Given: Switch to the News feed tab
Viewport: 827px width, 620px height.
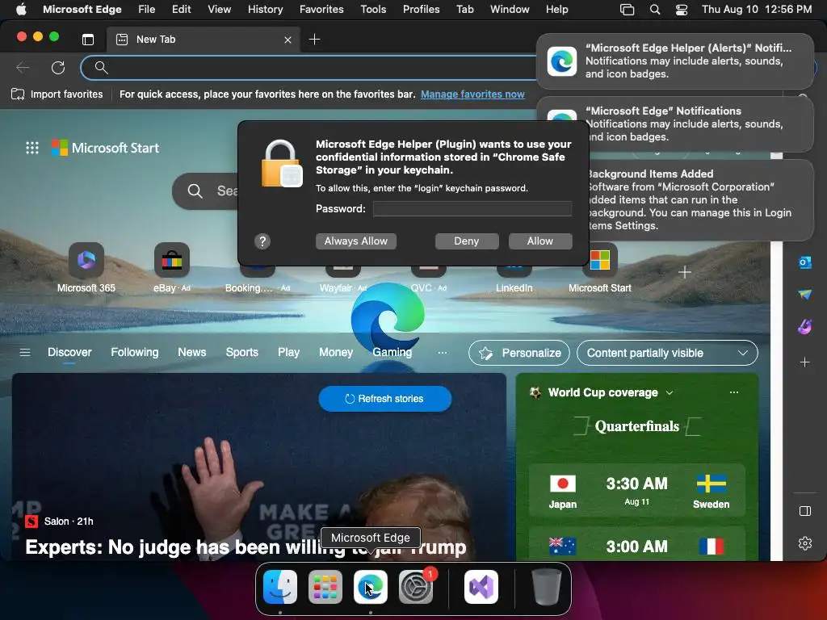Looking at the screenshot, I should [191, 352].
